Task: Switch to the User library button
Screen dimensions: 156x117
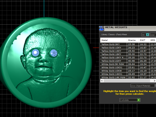Action: (x=153, y=35)
